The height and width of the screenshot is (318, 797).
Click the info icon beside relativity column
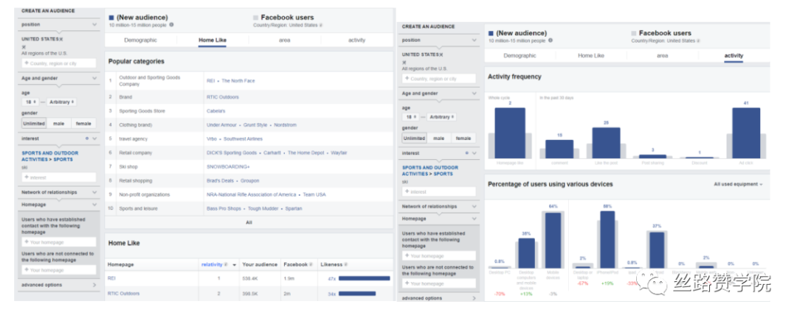tap(226, 265)
